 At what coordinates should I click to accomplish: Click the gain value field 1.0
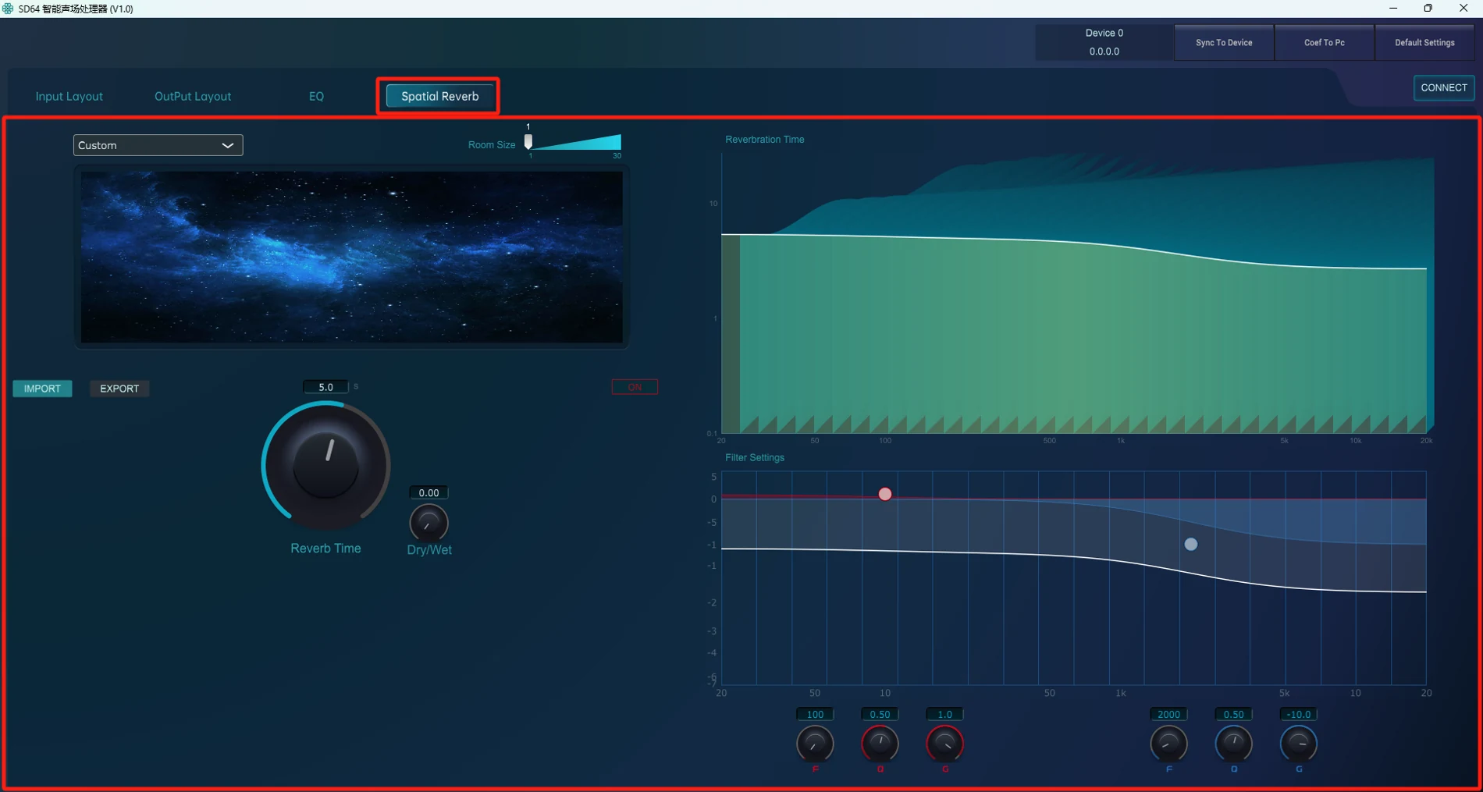pos(944,714)
